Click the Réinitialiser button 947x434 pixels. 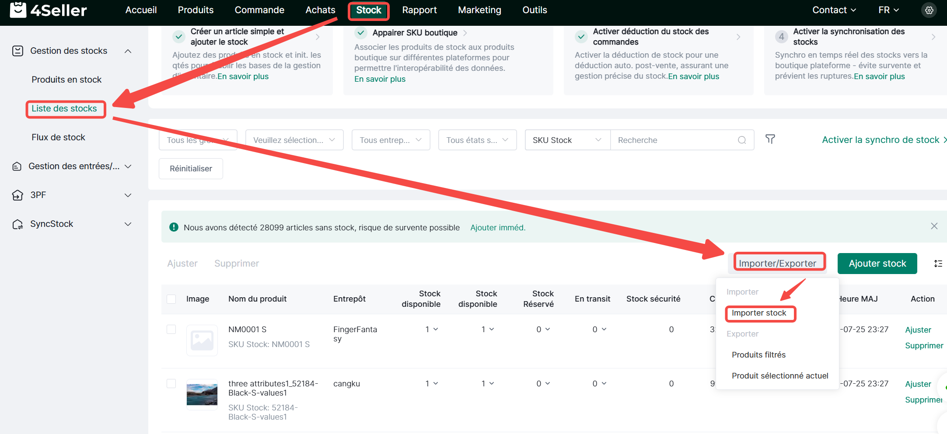[x=191, y=169]
